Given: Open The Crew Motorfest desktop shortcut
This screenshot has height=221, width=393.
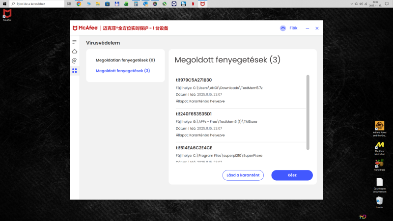Looking at the screenshot, I should tap(379, 149).
